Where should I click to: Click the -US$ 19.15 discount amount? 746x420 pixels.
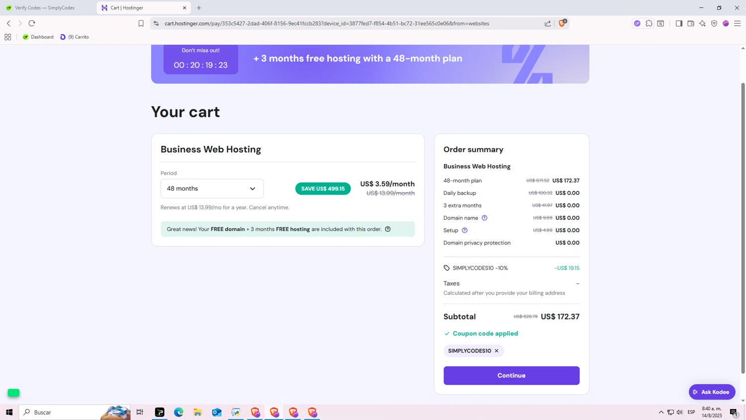pos(567,268)
